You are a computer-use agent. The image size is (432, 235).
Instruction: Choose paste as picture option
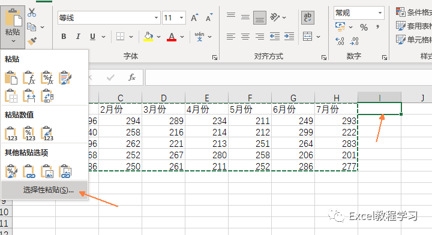(47, 171)
